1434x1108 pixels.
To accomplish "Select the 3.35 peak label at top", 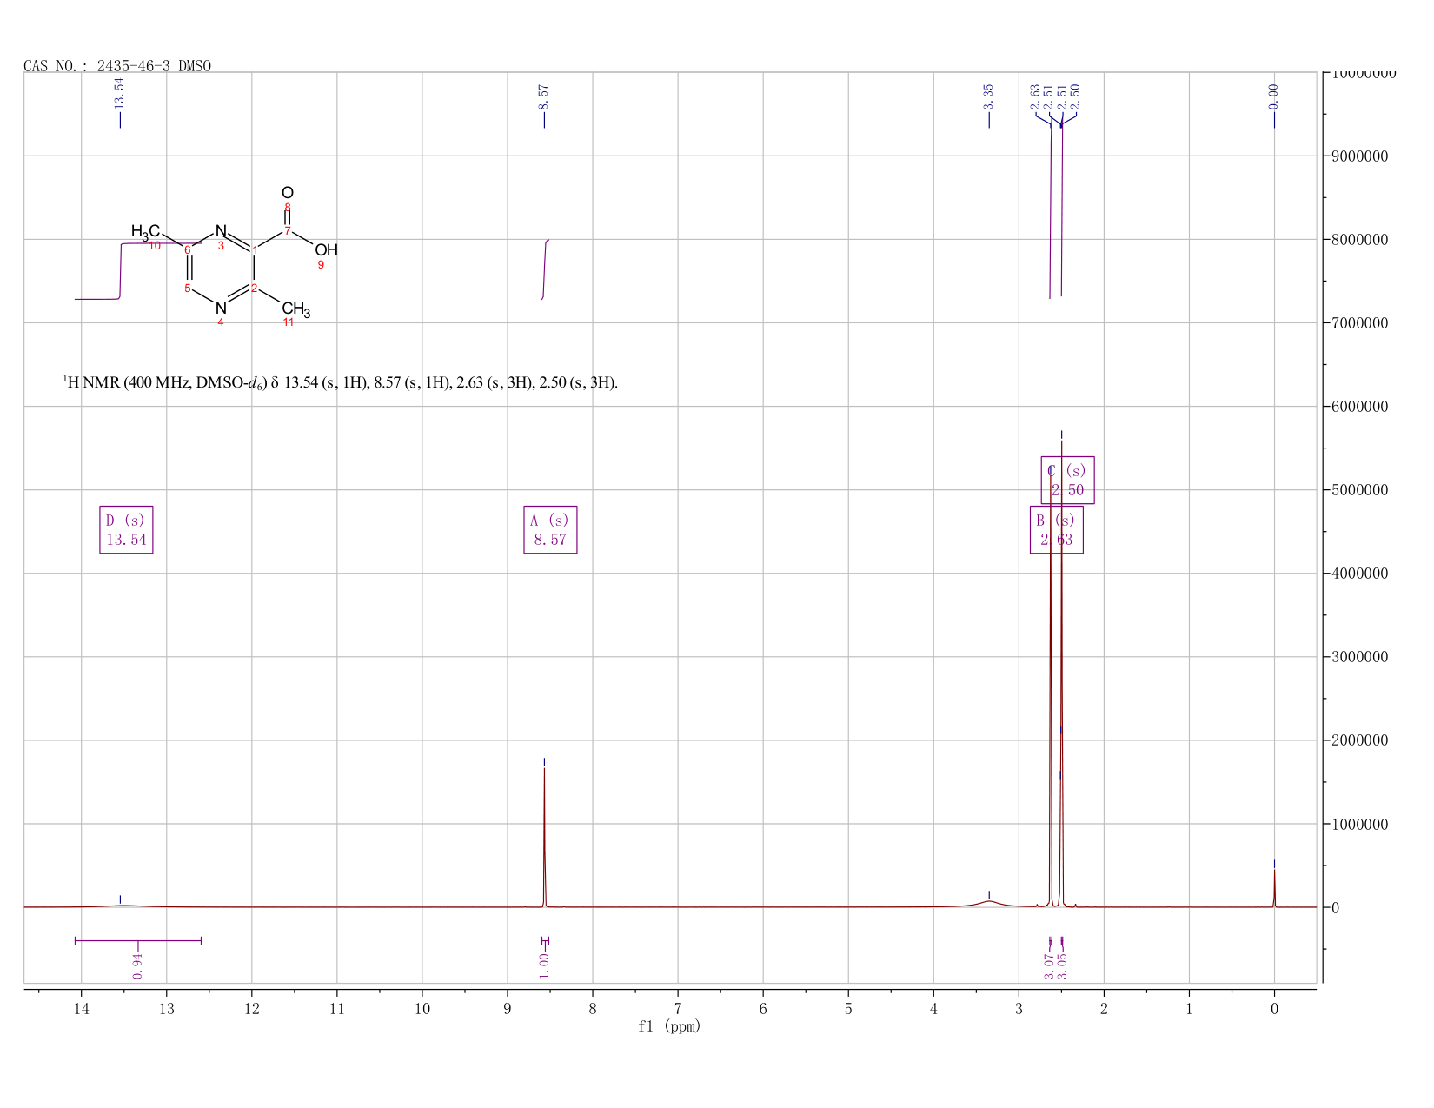I will click(x=989, y=97).
